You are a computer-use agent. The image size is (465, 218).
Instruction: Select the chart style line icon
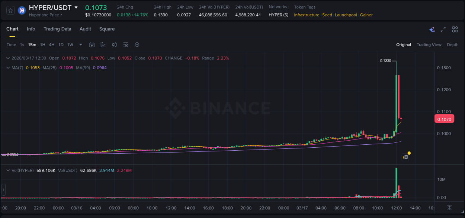point(103,45)
